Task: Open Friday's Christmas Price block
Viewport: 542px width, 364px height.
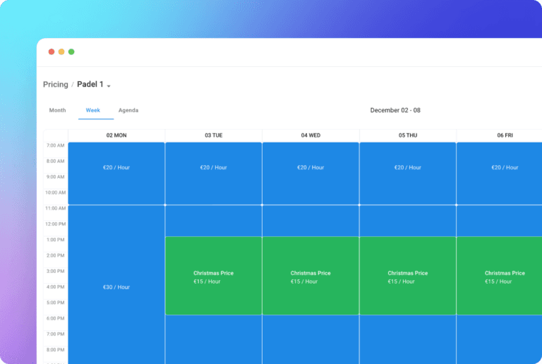Action: (500, 276)
